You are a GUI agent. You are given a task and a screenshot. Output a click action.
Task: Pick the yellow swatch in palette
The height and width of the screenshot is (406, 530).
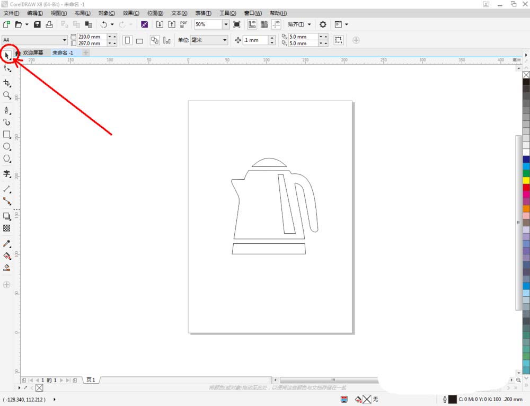526,180
